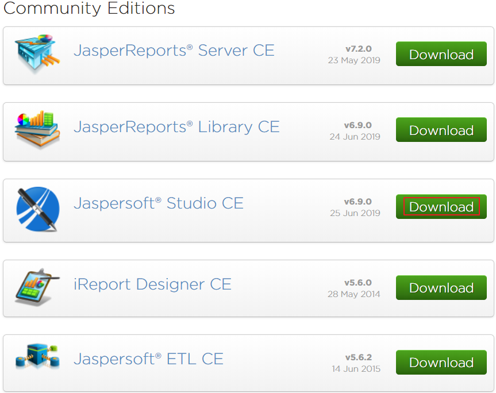Click the v7.2.0 version label
The image size is (496, 393).
[x=359, y=49]
